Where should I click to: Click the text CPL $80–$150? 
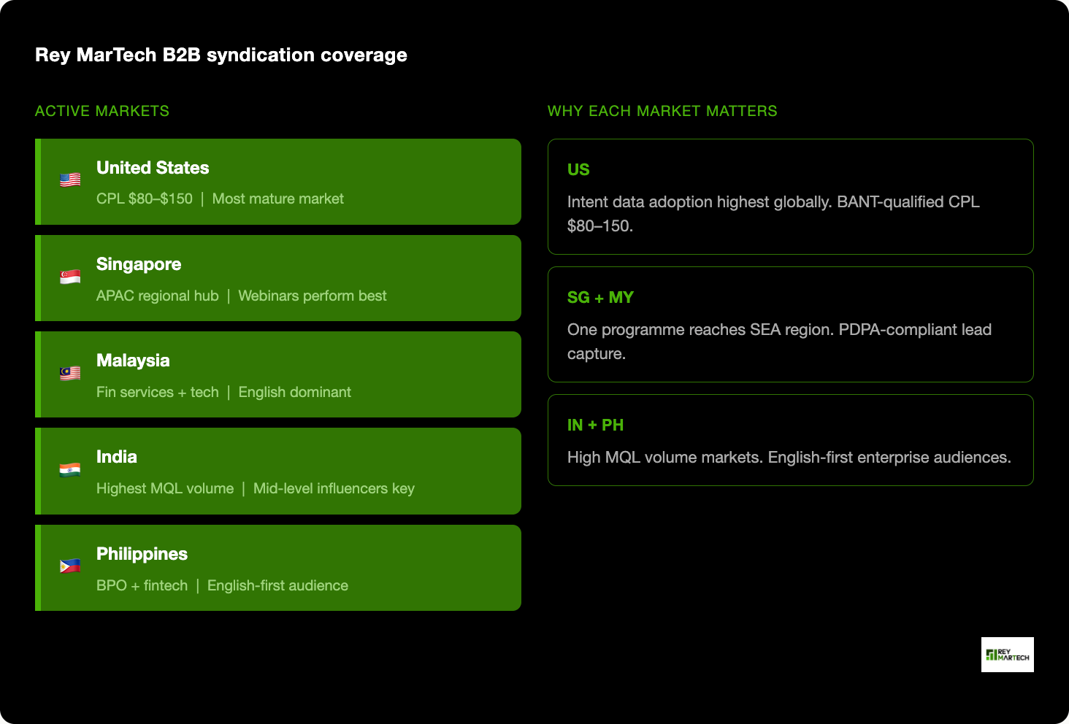(x=145, y=199)
